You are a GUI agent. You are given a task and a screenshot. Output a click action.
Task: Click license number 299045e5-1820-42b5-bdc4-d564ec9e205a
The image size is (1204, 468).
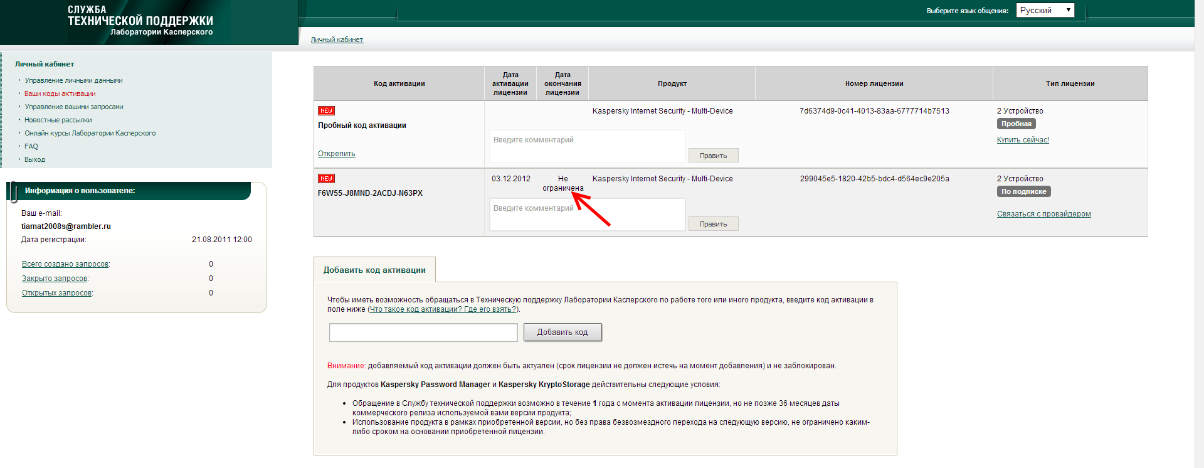pyautogui.click(x=874, y=179)
